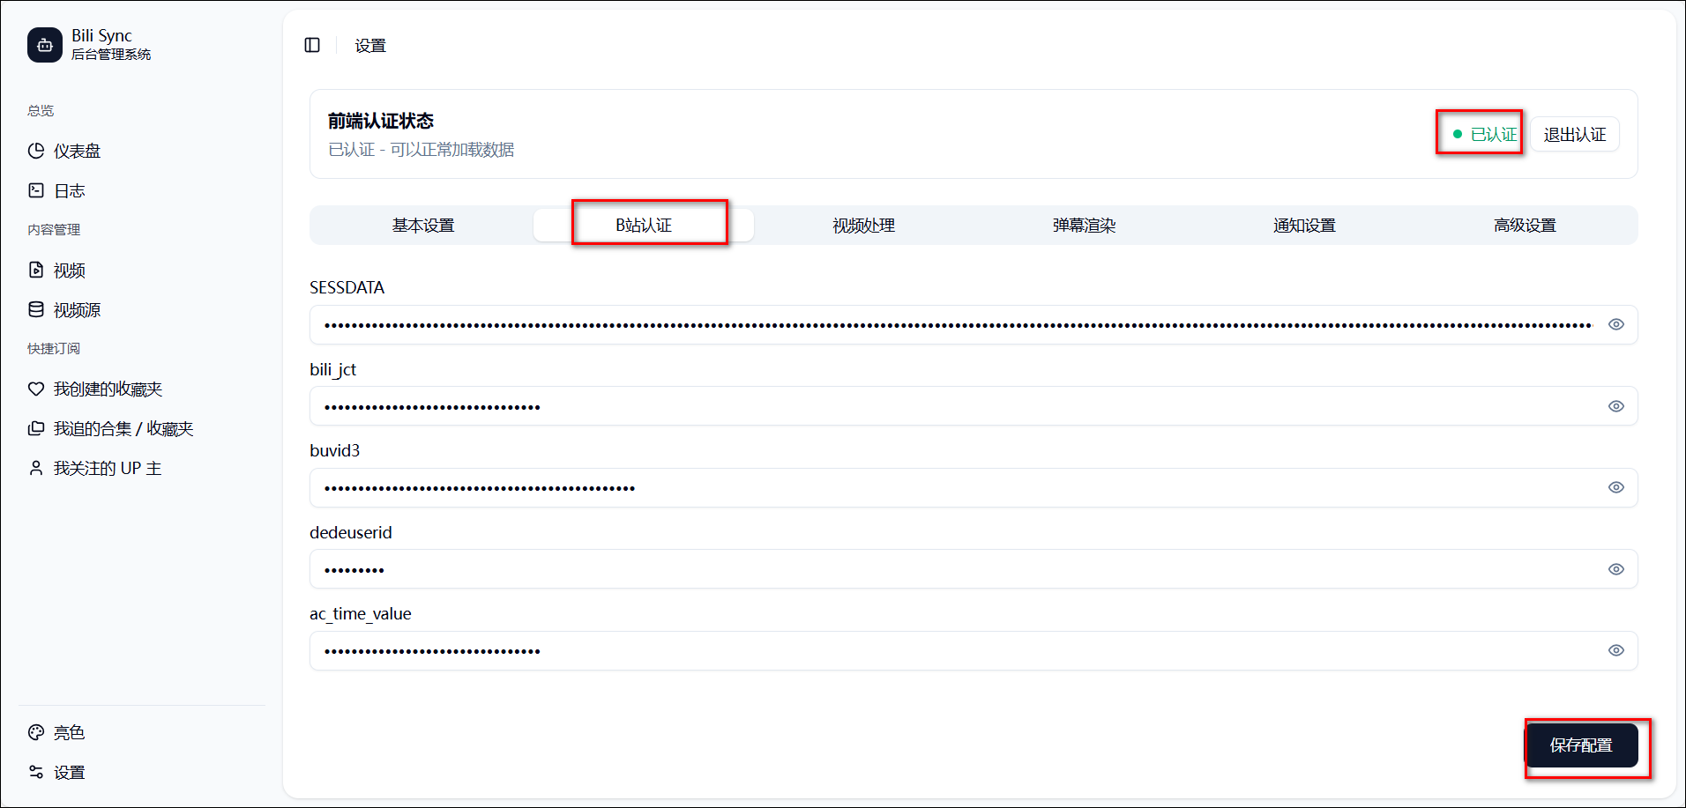Open 我创建的收藏夹 heart item
Screen dimensions: 1686x808
click(x=108, y=389)
